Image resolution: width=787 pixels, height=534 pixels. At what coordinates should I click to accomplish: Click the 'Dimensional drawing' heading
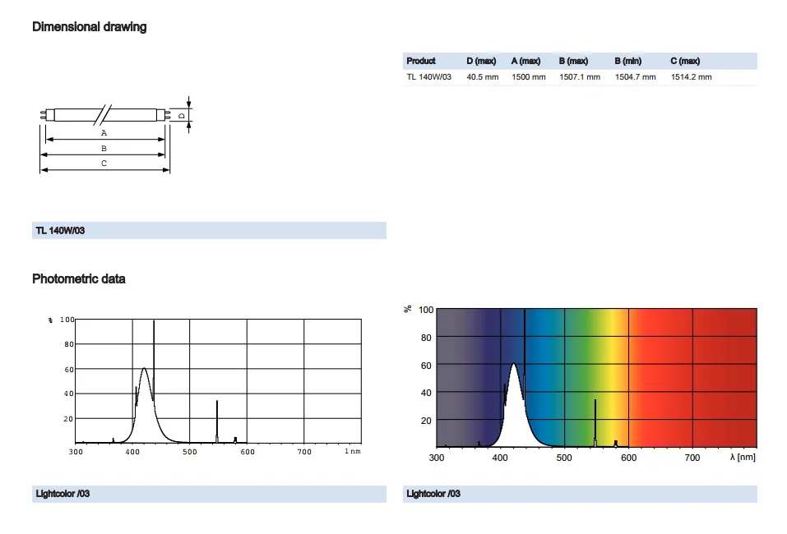tap(90, 27)
